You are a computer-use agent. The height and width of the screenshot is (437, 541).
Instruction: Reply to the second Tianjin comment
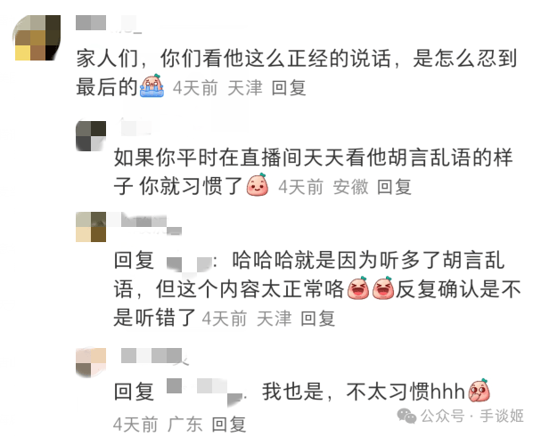317,318
